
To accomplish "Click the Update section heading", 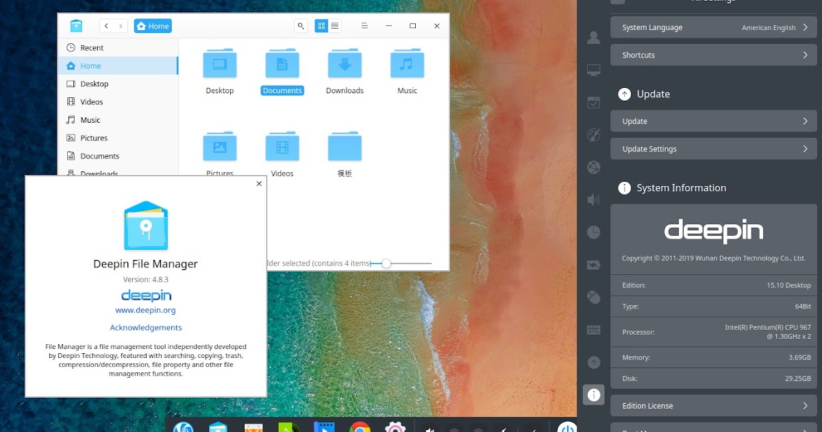I will [653, 94].
